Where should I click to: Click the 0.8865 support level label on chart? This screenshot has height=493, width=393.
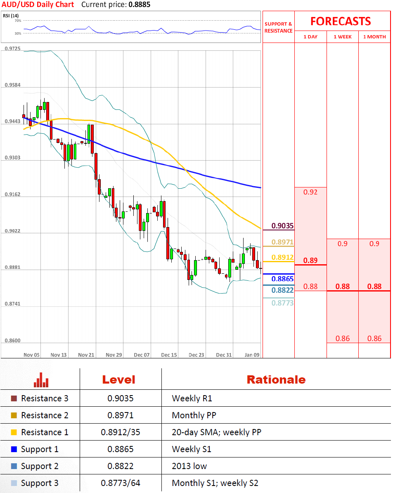tap(282, 279)
